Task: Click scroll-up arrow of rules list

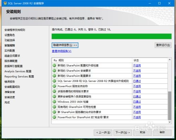Action: (x=170, y=60)
